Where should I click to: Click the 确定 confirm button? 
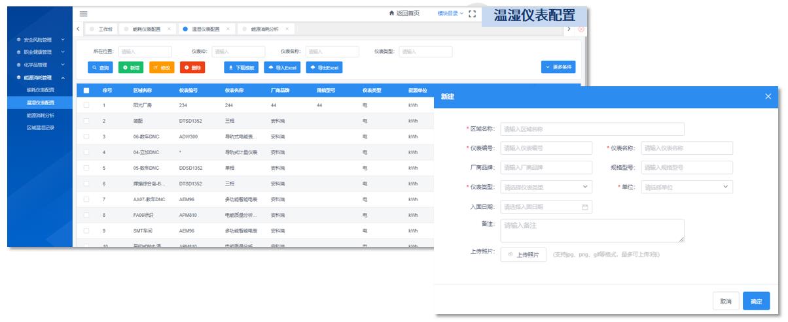756,301
